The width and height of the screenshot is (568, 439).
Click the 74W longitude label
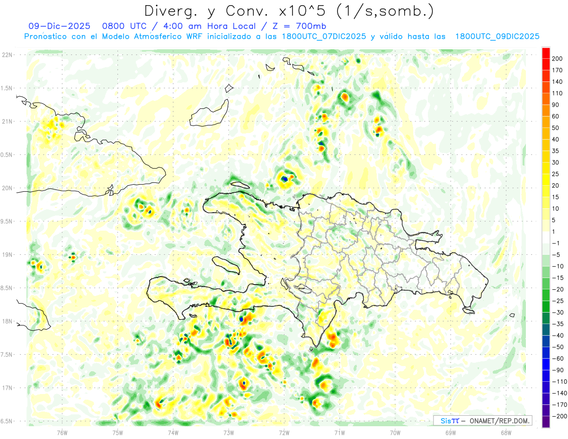click(173, 432)
